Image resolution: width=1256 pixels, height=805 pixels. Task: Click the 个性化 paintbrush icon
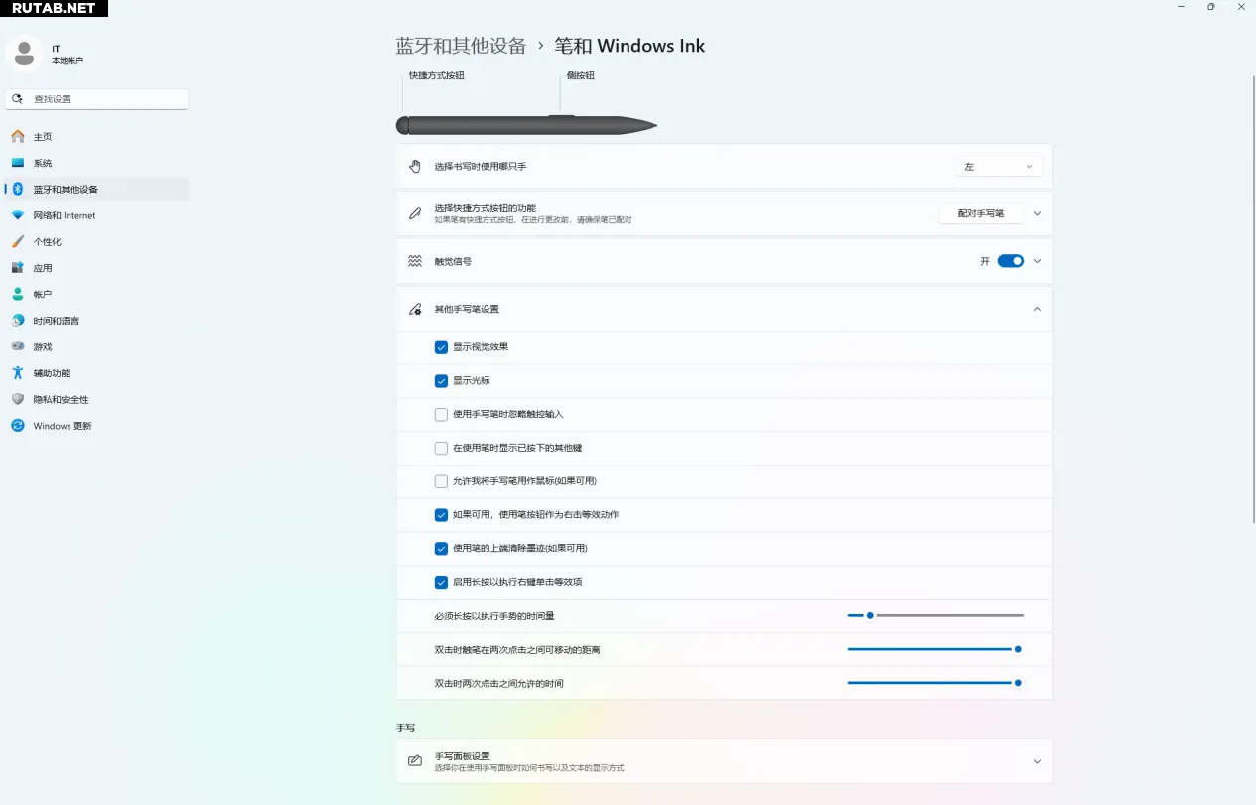point(18,241)
